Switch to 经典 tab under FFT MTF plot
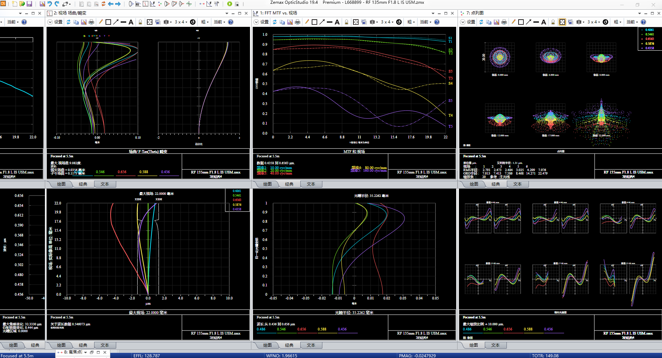Screen dimensions: 662x358 pyautogui.click(x=289, y=184)
